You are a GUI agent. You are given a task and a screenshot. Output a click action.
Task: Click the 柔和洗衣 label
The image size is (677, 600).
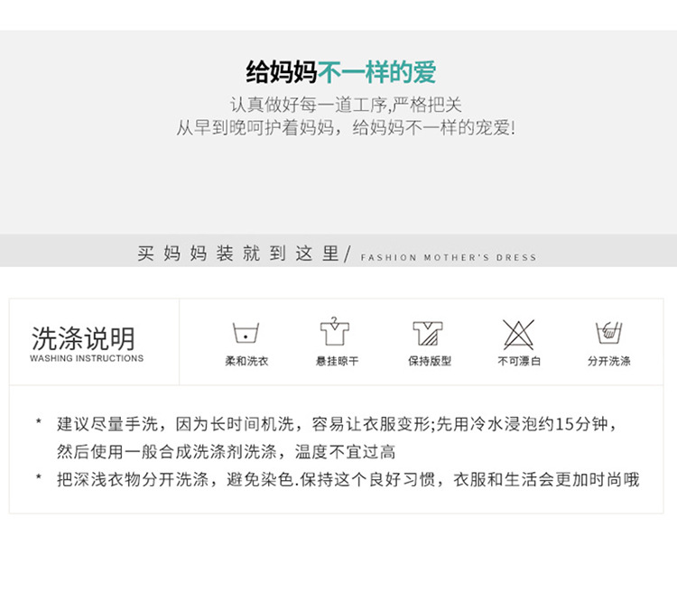(246, 361)
